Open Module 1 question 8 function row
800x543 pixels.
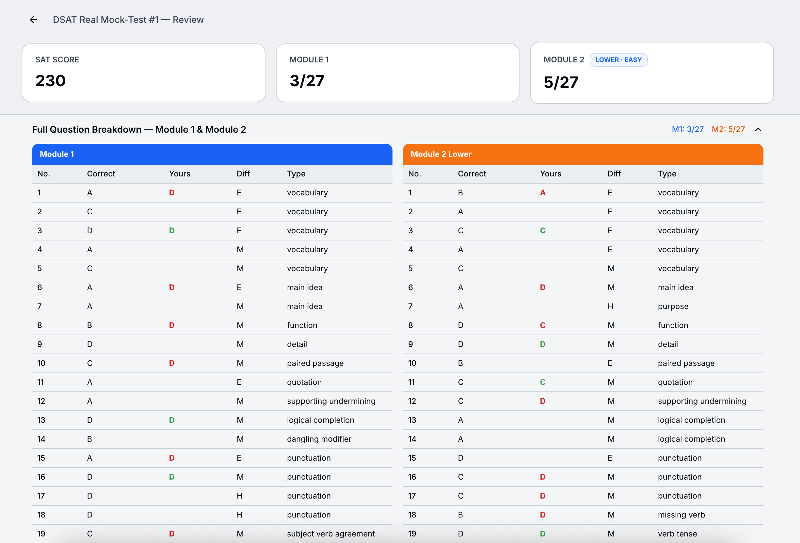(x=212, y=325)
